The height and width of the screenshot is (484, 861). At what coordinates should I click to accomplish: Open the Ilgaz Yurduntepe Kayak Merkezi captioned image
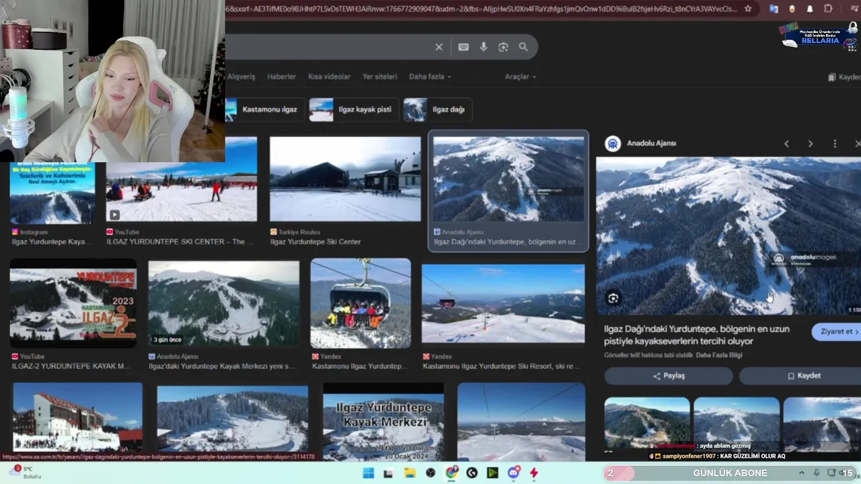tap(383, 421)
